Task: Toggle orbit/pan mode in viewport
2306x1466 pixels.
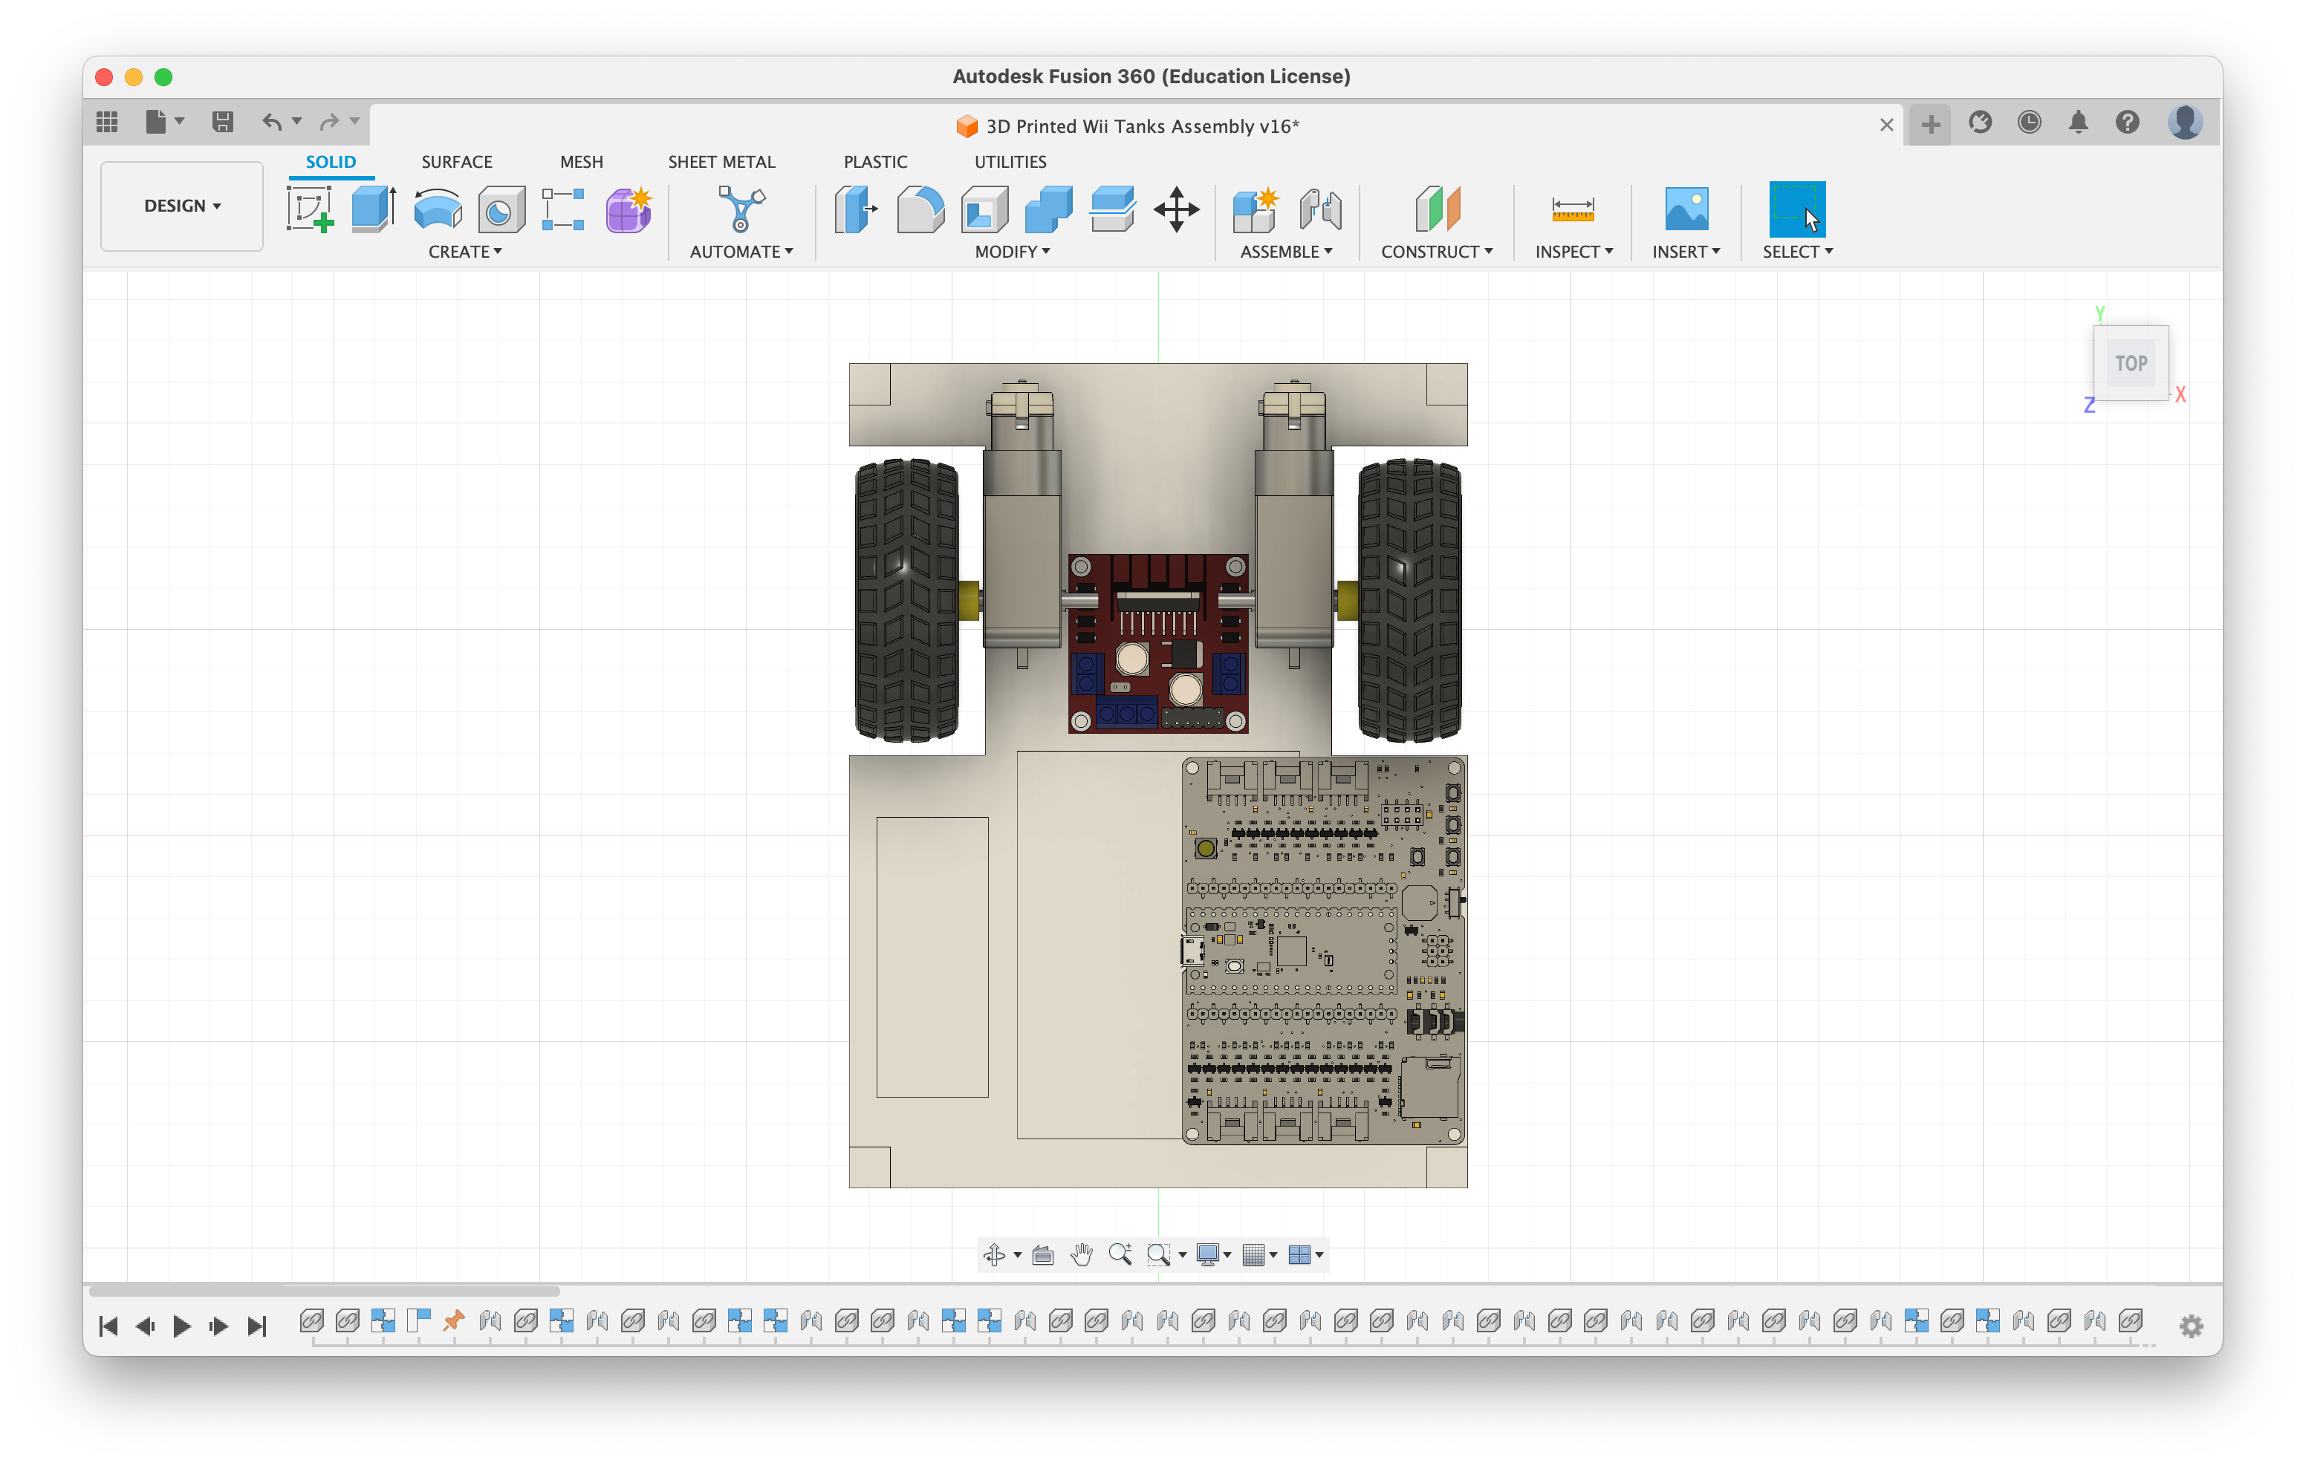Action: [x=992, y=1254]
